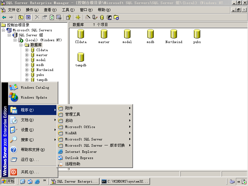Click the Back arrow in the toolbar
Screen dimensions: 248x186
pos(4,17)
